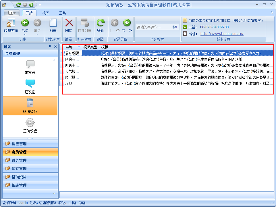276x207 pixels.
Task: Click the 会员管理 panel header
Action: (x=30, y=54)
